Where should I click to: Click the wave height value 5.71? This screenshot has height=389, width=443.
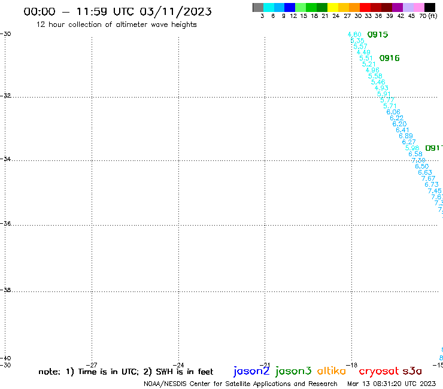click(390, 106)
